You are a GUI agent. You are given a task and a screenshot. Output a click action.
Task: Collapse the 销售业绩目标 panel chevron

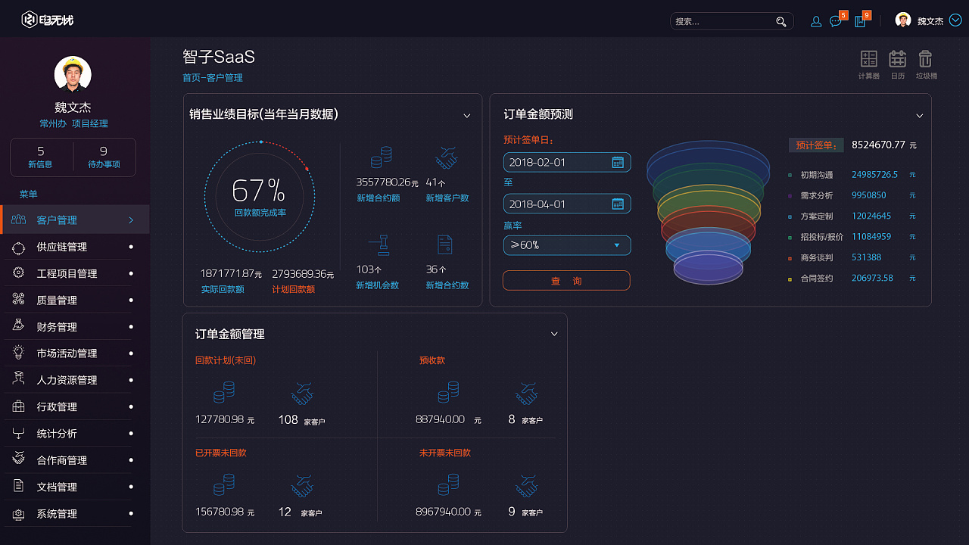(x=466, y=115)
